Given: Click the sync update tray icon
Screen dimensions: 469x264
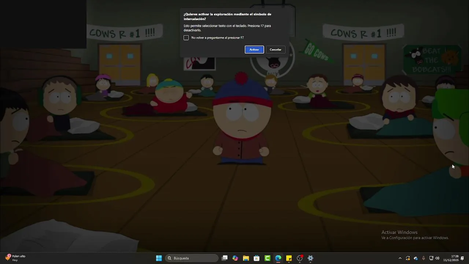Looking at the screenshot, I should click(408, 258).
